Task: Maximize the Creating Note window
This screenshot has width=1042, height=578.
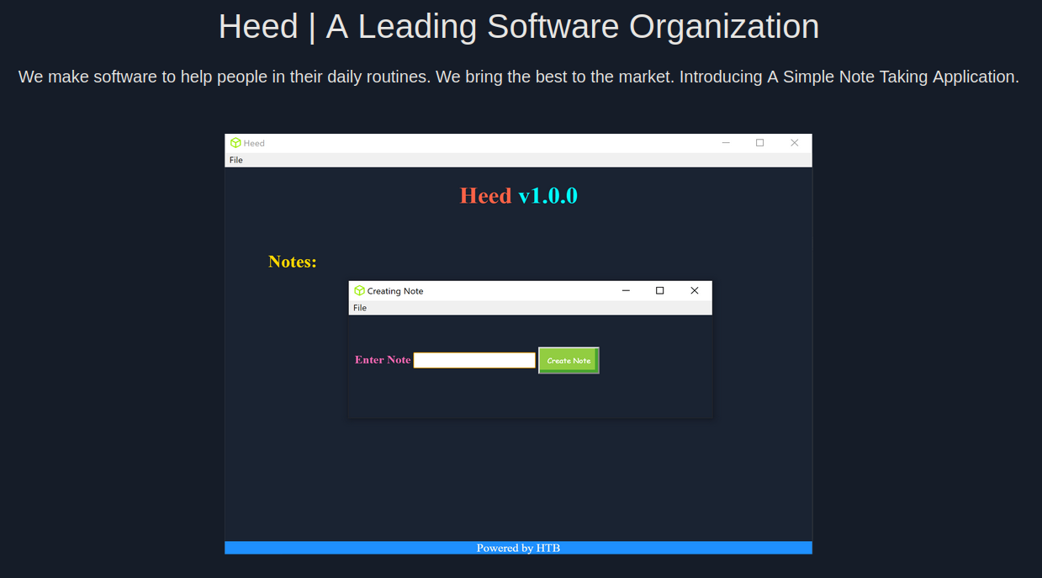Action: tap(660, 291)
